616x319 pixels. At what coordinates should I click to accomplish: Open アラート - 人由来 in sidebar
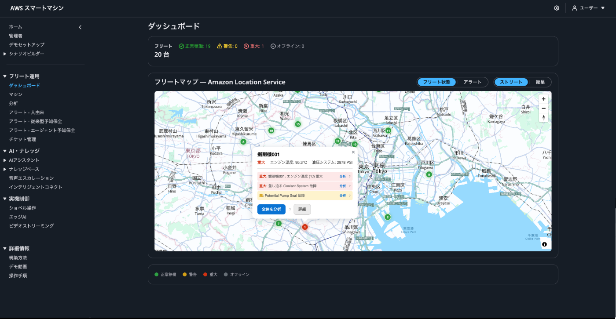[x=27, y=112]
